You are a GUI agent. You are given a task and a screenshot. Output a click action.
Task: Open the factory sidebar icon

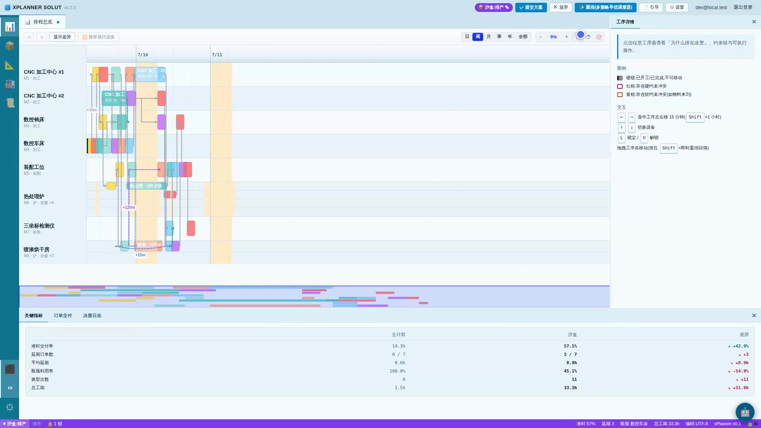pos(10,84)
